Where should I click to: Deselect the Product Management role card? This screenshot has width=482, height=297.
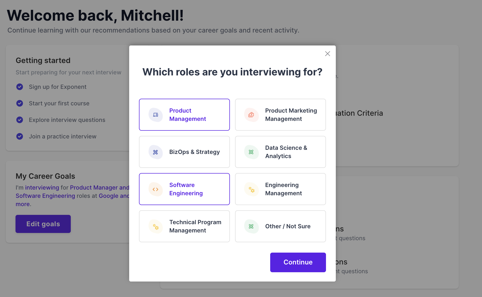tap(184, 115)
